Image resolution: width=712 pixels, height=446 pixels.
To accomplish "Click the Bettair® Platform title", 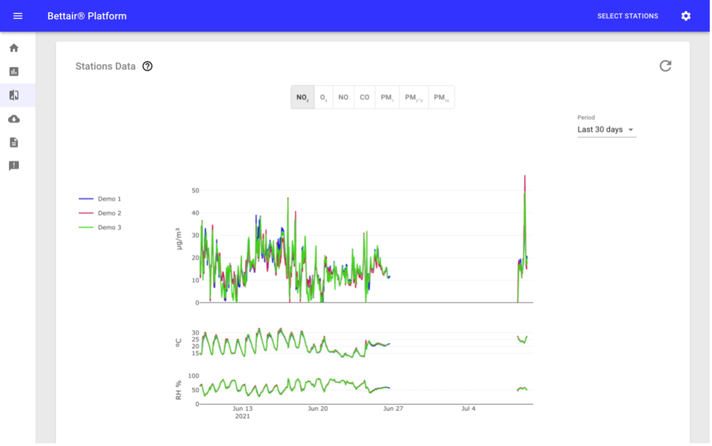I will pos(87,16).
